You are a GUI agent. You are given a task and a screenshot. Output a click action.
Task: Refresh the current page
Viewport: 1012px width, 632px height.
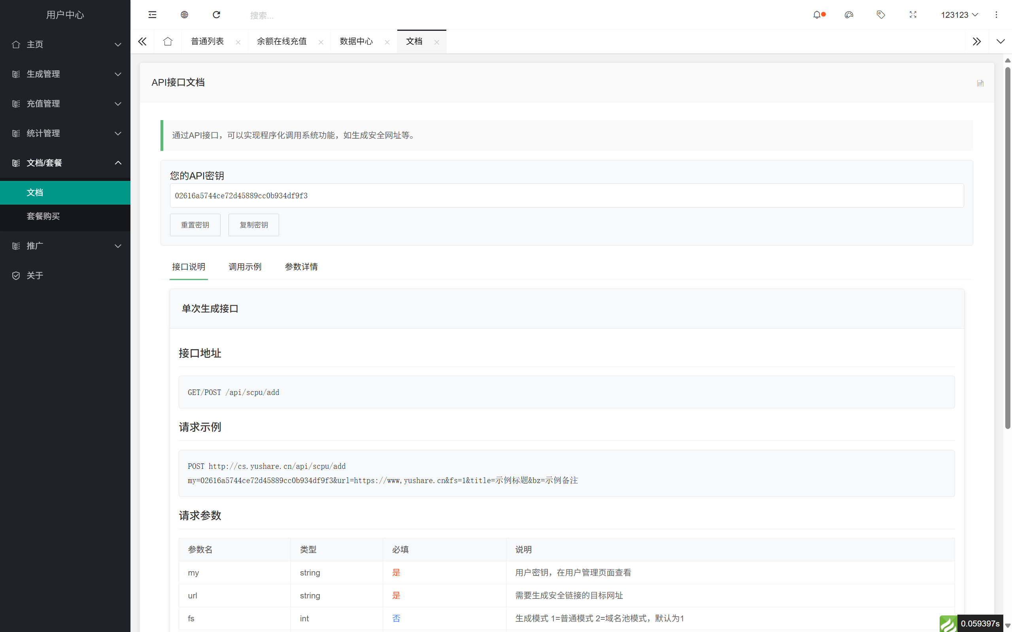tap(216, 15)
